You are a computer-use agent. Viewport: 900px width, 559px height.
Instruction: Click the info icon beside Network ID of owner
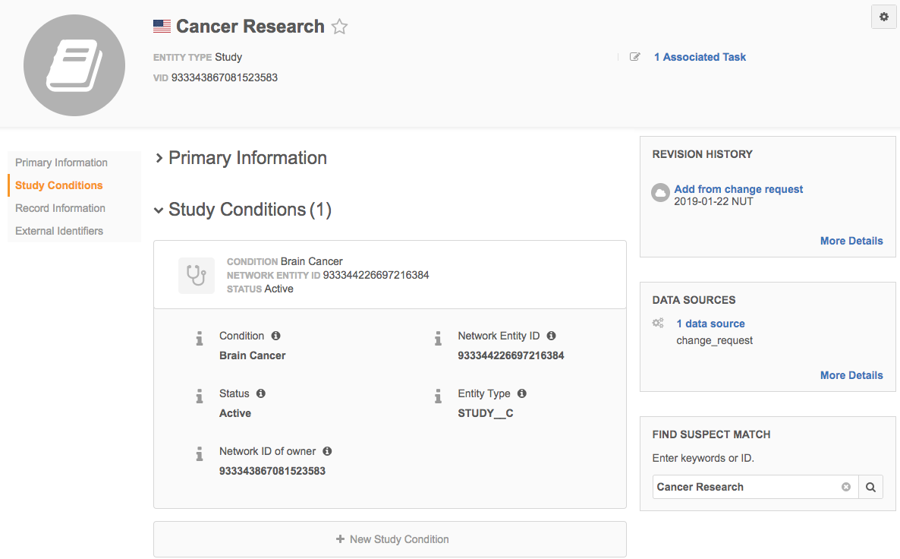coord(327,451)
